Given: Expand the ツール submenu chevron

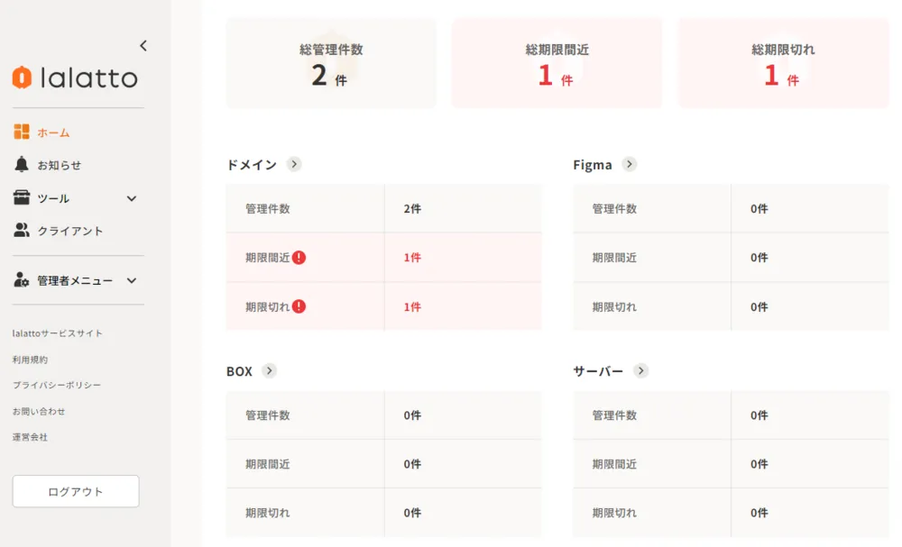Looking at the screenshot, I should (x=132, y=198).
